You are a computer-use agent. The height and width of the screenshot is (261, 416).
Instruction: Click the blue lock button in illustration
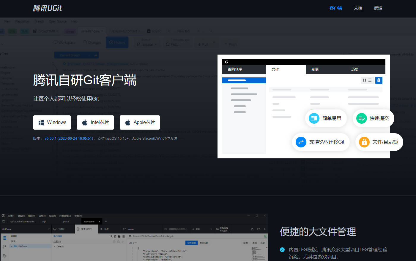pyautogui.click(x=379, y=80)
